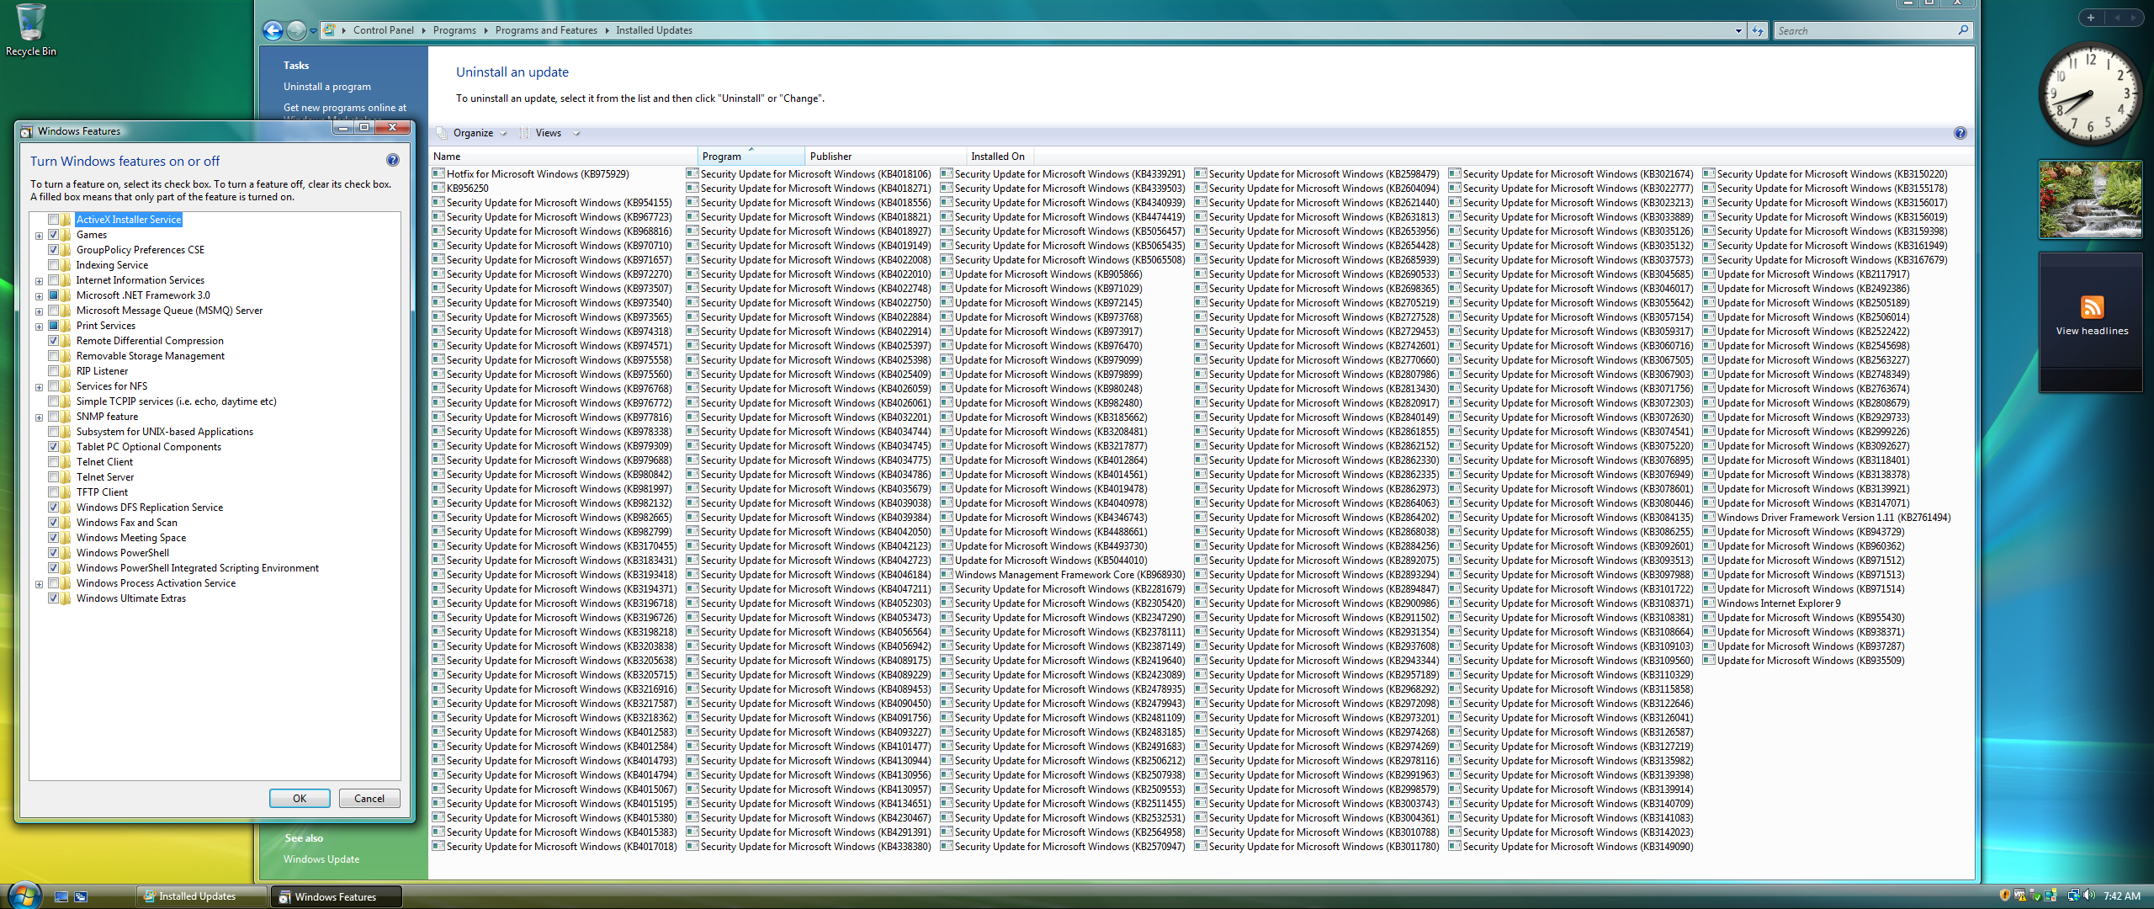2154x909 pixels.
Task: Expand the SNMP feature node
Action: click(39, 417)
